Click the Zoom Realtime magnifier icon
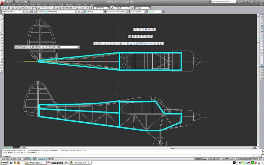The height and width of the screenshot is (165, 264). pos(57,8)
